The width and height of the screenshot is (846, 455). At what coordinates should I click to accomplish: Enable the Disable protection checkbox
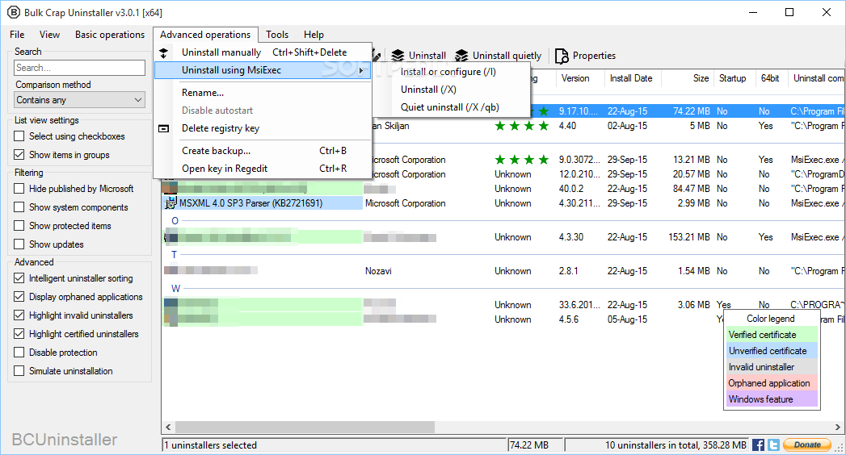[19, 353]
